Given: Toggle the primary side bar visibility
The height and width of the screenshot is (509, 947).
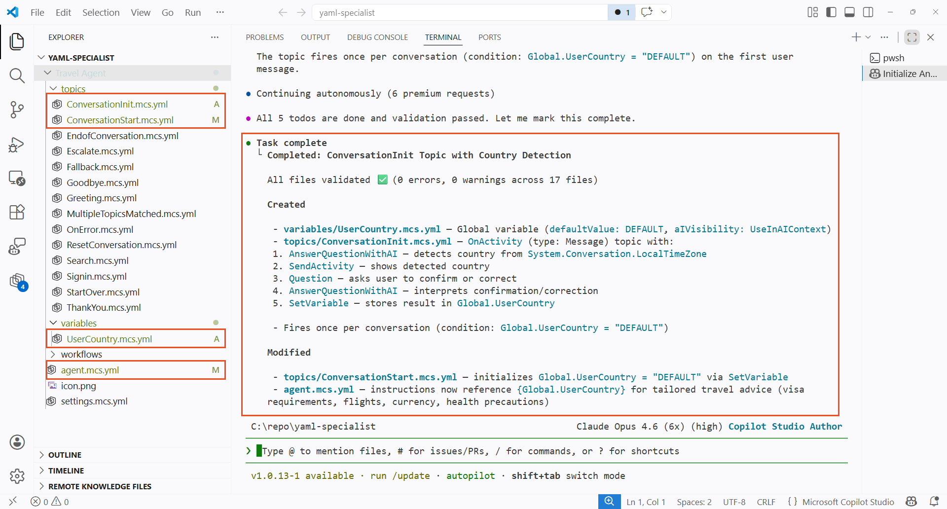Looking at the screenshot, I should 831,12.
